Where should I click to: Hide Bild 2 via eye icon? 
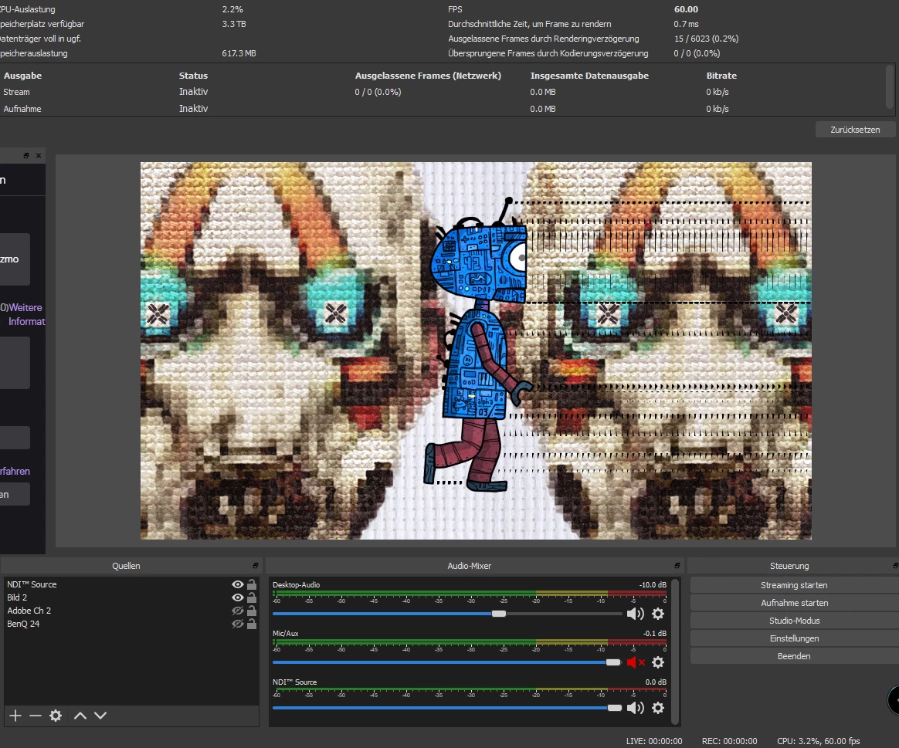point(237,597)
